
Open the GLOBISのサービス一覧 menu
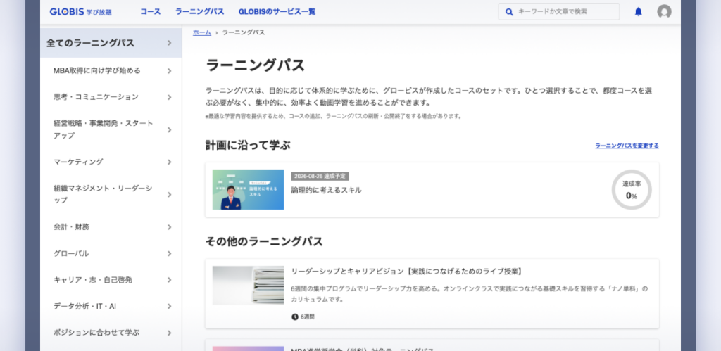277,12
